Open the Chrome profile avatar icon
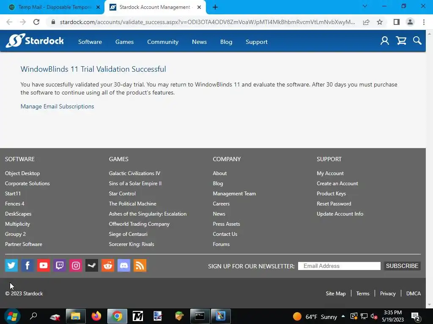 pos(410,22)
